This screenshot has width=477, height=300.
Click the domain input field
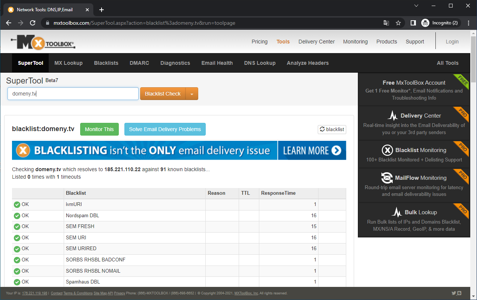tap(73, 94)
